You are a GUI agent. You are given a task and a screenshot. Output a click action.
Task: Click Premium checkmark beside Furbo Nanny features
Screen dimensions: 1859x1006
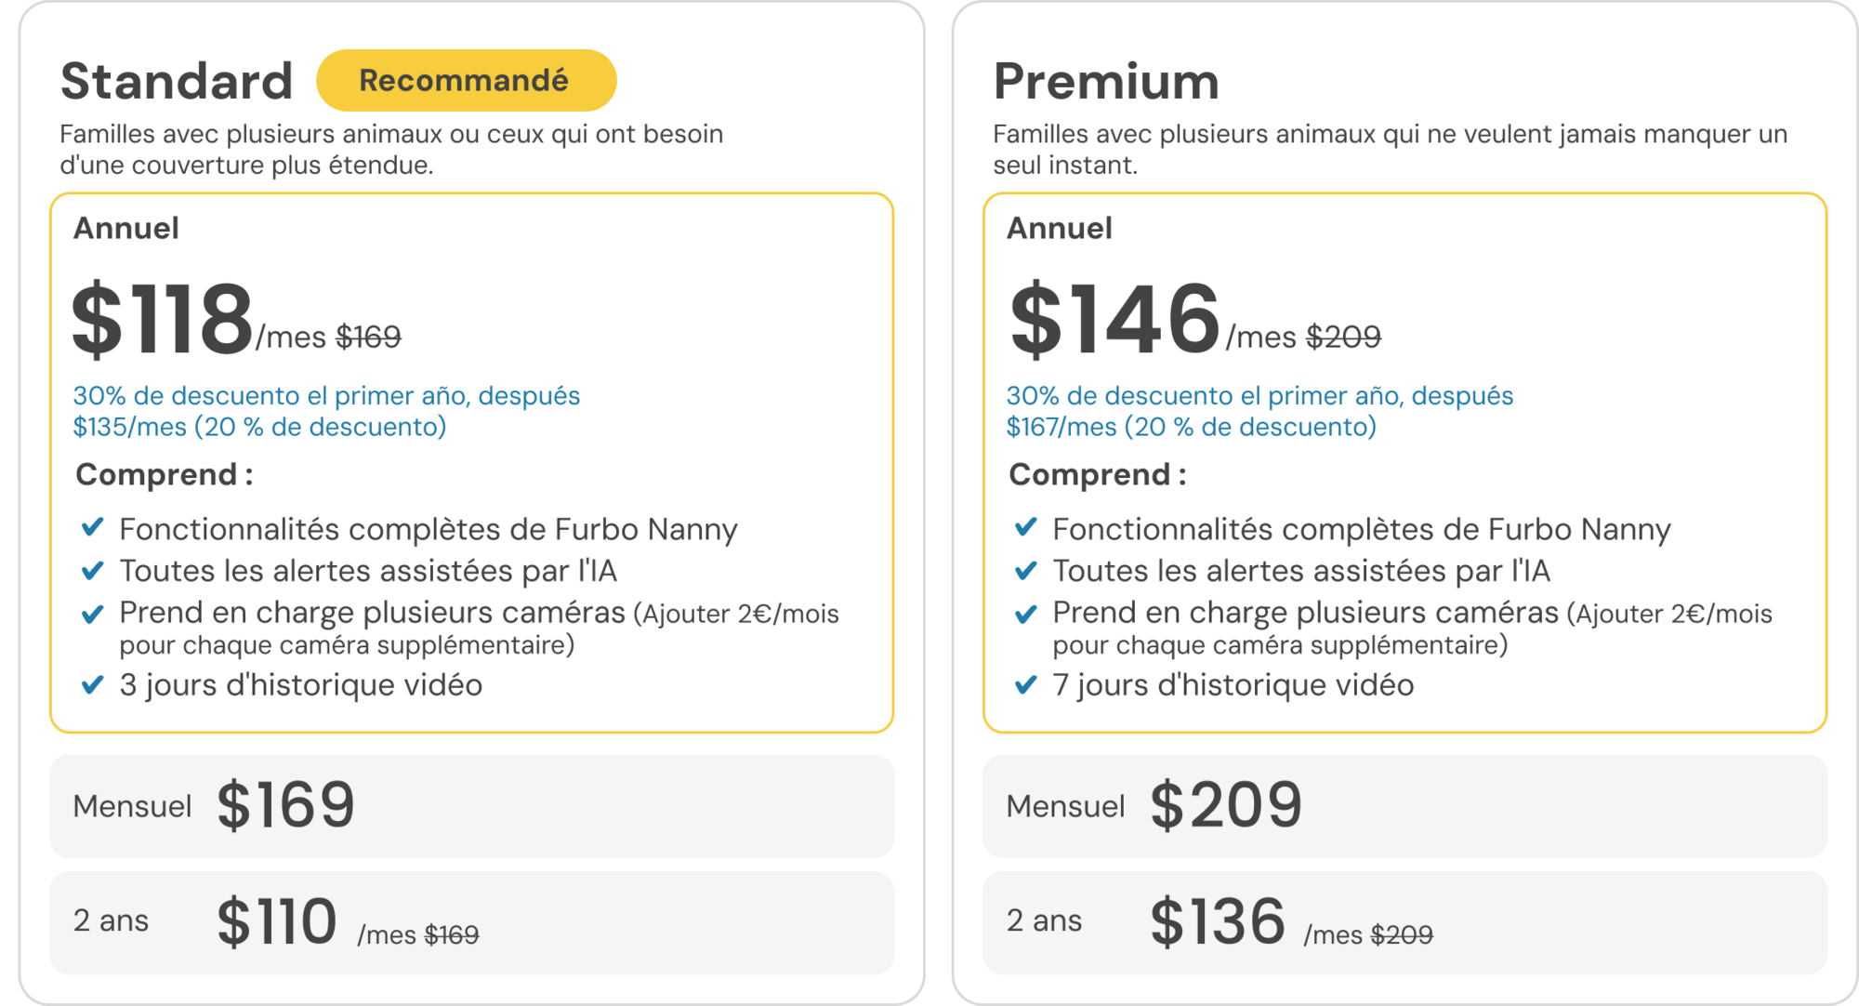(1026, 528)
